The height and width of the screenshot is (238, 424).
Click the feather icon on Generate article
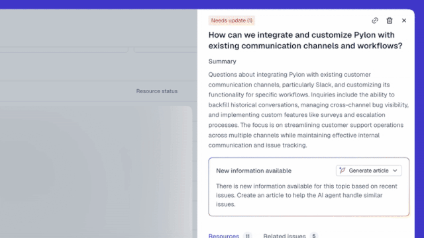[x=343, y=171]
